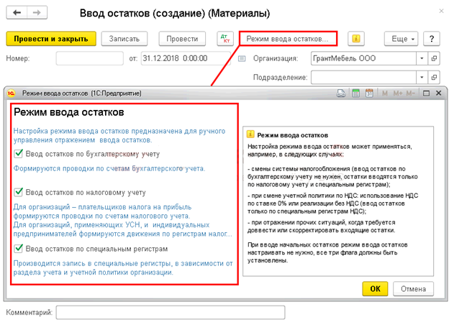Toggle Ввод остатков по бухгалтерскому учету checkbox
Screen dimensions: 449x325
pos(19,154)
